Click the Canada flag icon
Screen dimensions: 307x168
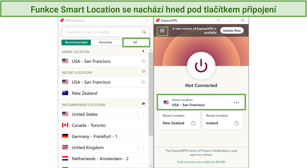tap(65, 125)
